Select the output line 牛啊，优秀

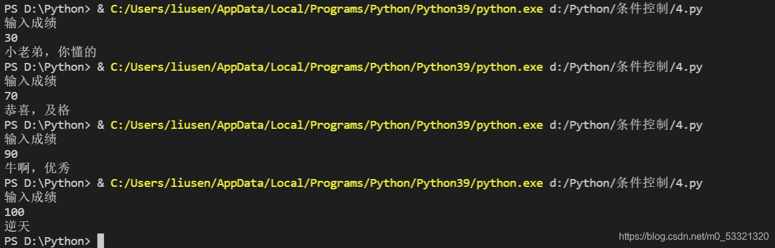[37, 169]
